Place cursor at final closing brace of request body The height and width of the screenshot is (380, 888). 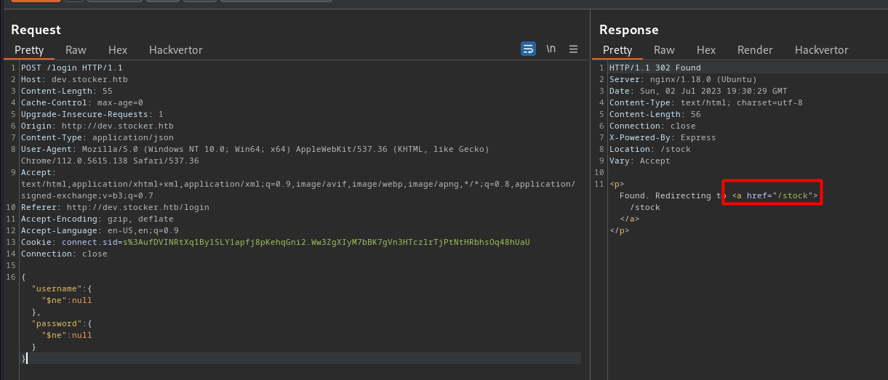coord(24,358)
